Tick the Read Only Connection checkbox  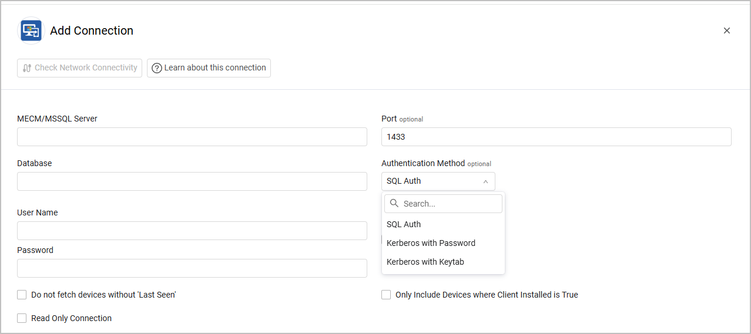pyautogui.click(x=22, y=318)
